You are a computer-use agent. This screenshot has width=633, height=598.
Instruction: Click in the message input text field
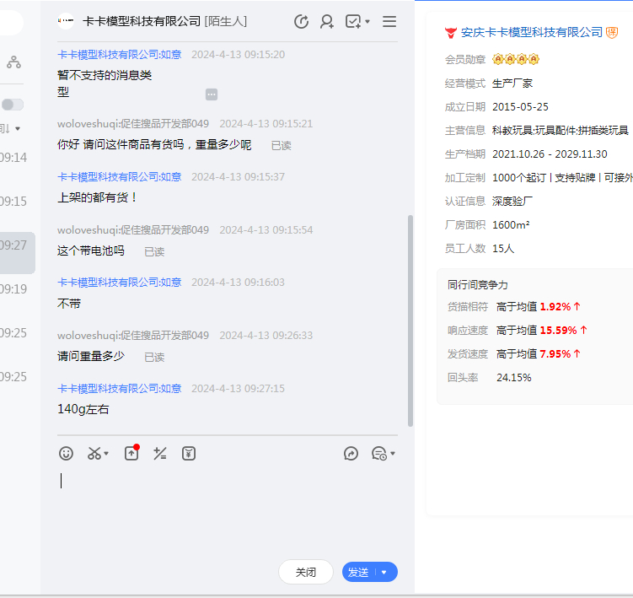pos(228,506)
